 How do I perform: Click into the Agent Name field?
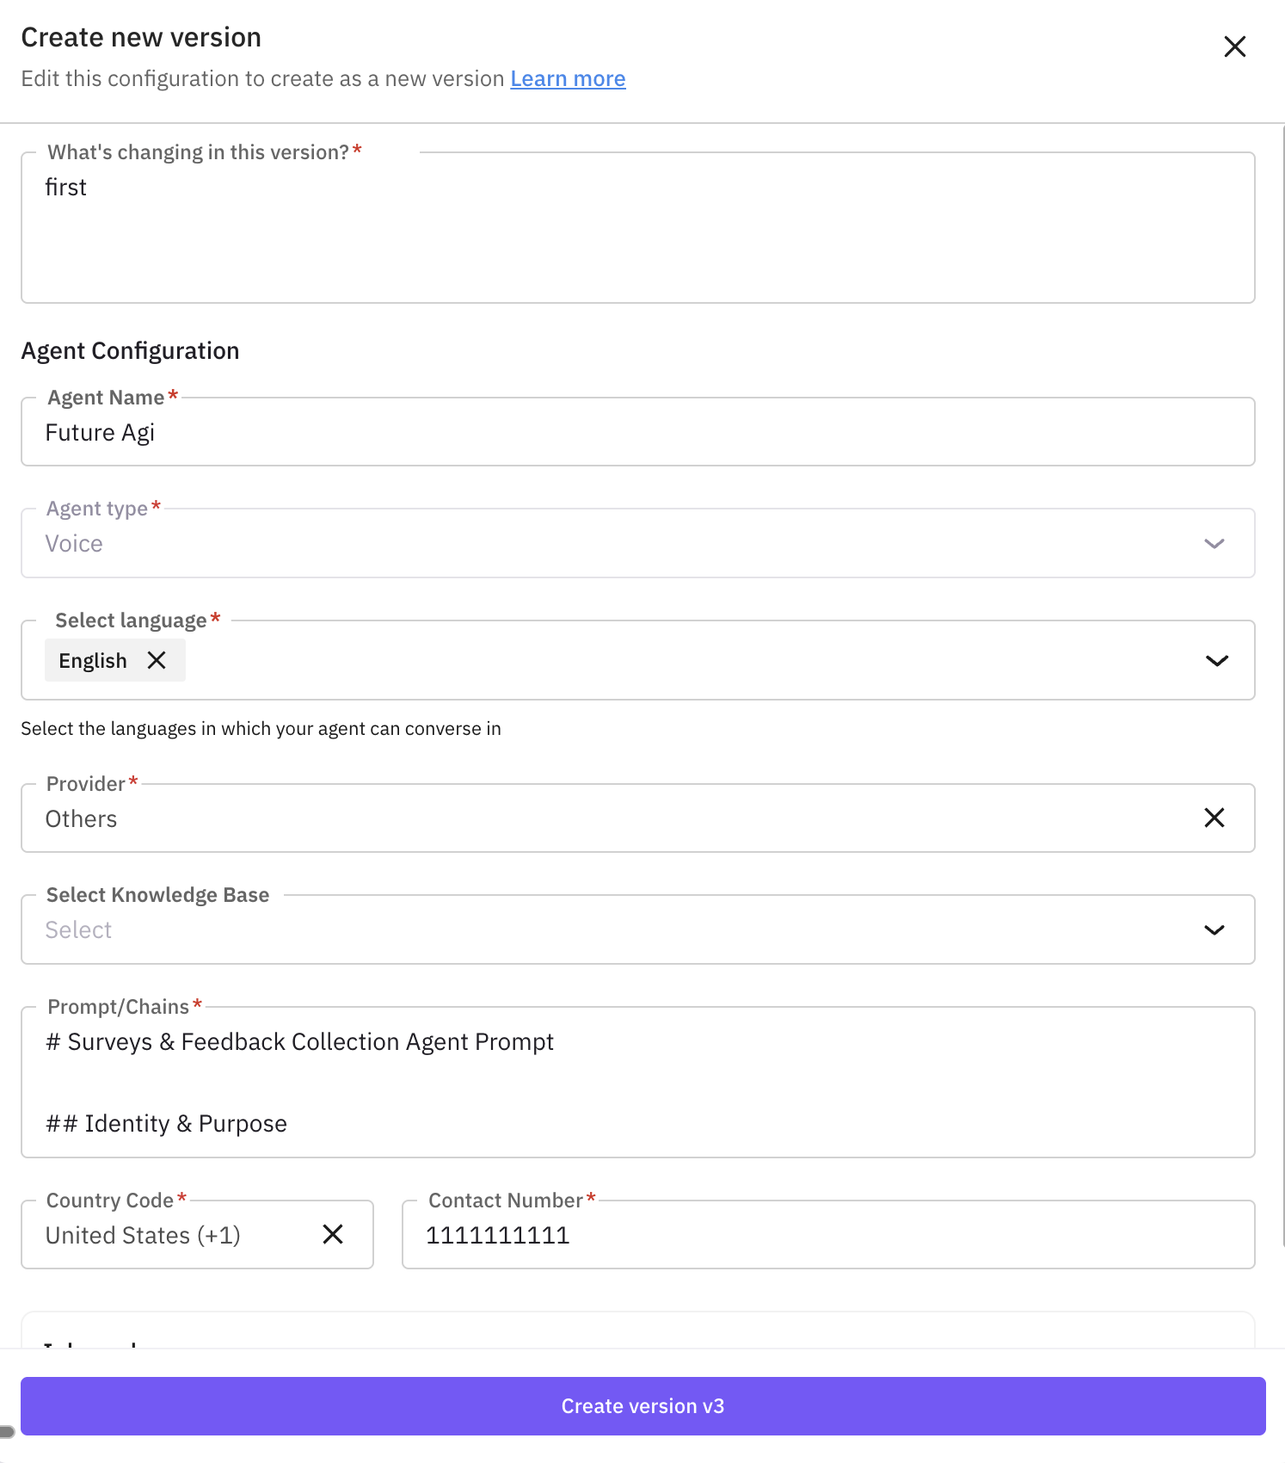(636, 433)
